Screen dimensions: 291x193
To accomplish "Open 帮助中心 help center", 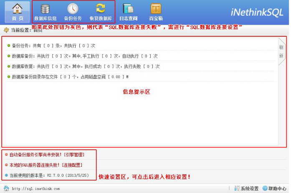I will pos(277,188).
